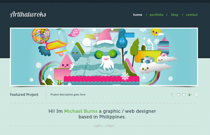Select the contact menu item
Screen dimensions: 210x135
tap(192, 15)
